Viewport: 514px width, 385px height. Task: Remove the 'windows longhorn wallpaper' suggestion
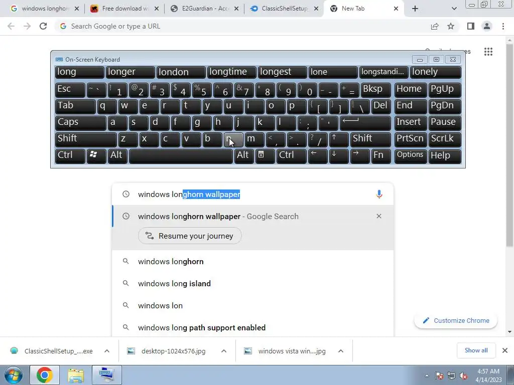[x=379, y=216]
